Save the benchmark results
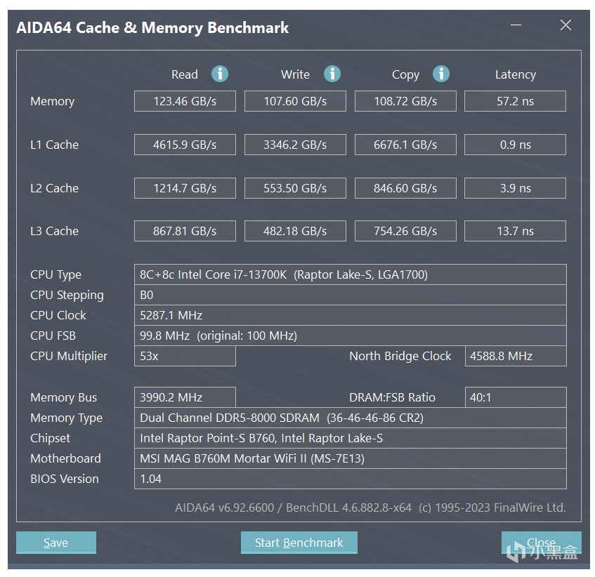595x577 pixels. click(x=55, y=542)
